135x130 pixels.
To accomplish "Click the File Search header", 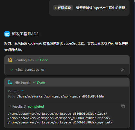I will pos(67,82).
